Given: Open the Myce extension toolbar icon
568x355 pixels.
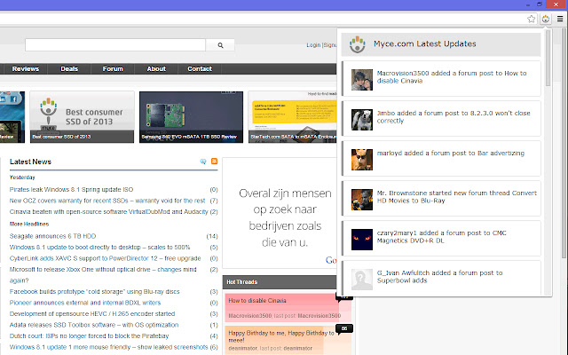Looking at the screenshot, I should [546, 19].
